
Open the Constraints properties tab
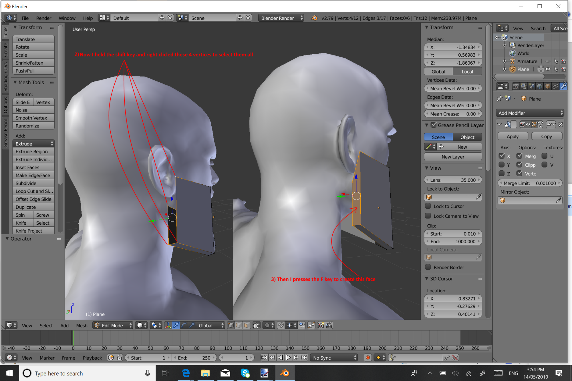click(556, 86)
